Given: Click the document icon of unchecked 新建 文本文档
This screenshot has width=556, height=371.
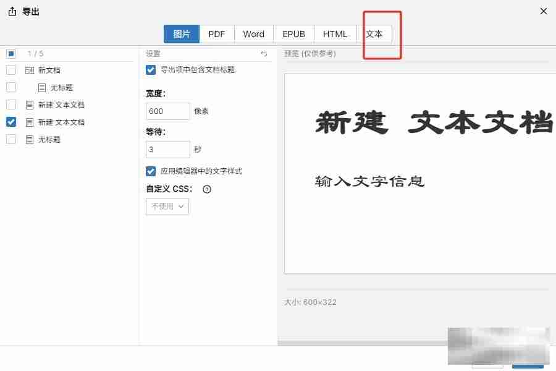Looking at the screenshot, I should point(30,104).
